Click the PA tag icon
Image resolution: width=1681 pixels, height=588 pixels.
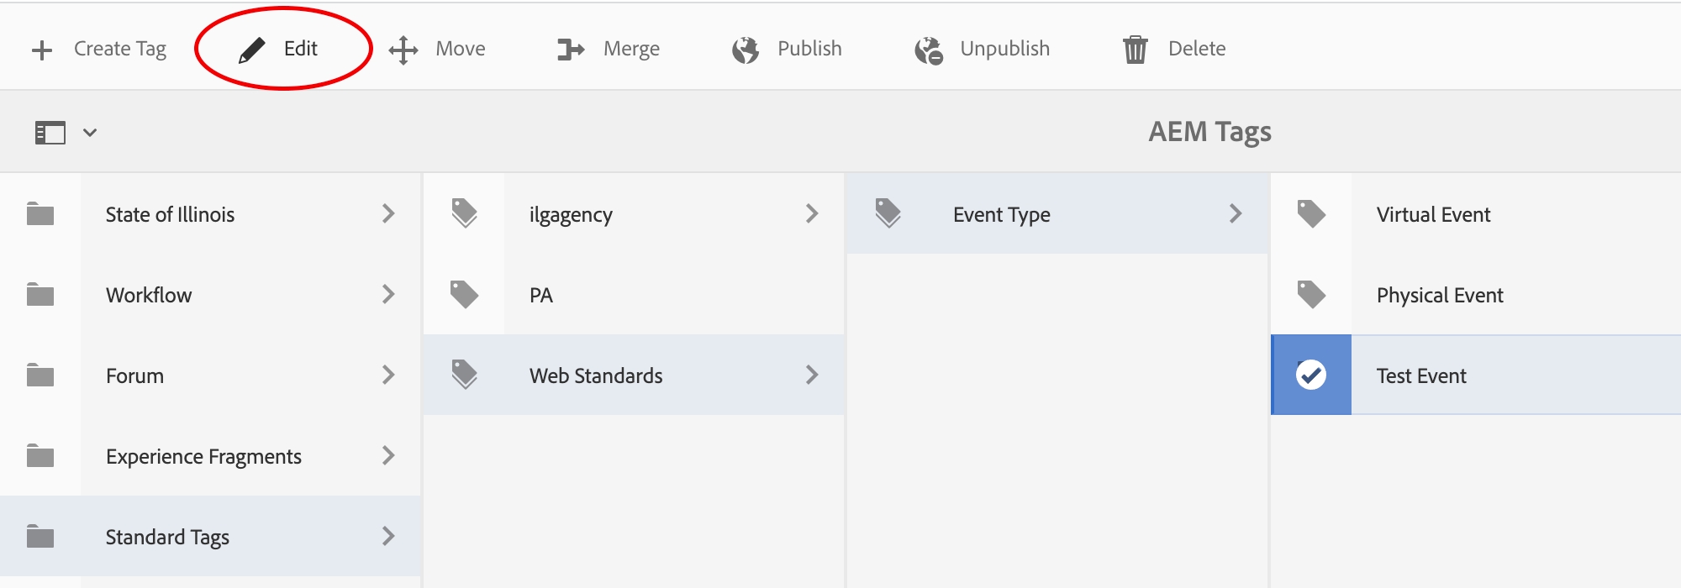pyautogui.click(x=465, y=295)
